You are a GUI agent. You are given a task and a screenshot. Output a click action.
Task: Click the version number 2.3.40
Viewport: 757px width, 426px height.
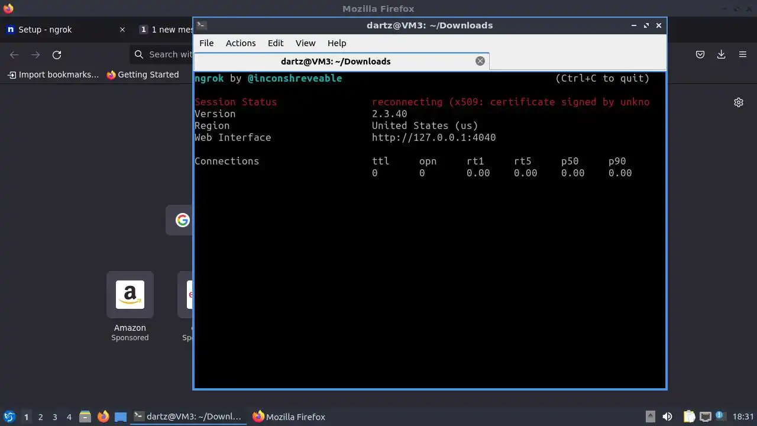(x=389, y=114)
